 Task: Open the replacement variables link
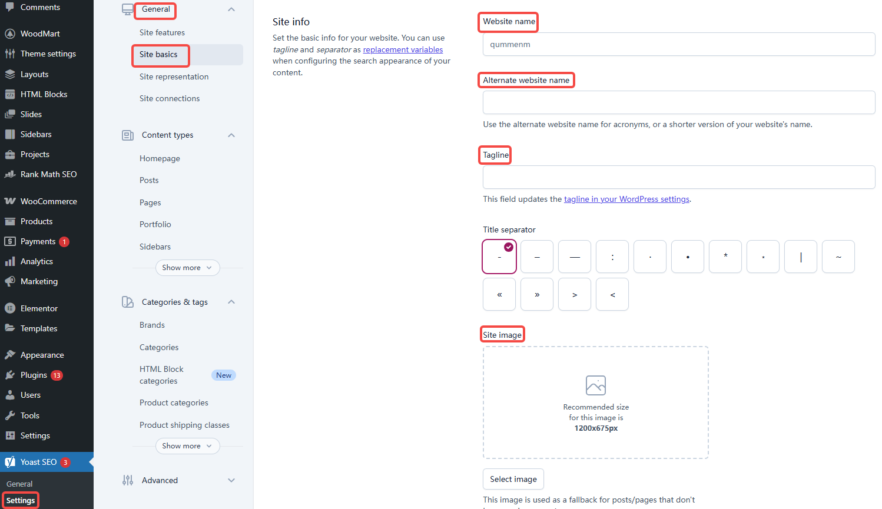point(403,49)
